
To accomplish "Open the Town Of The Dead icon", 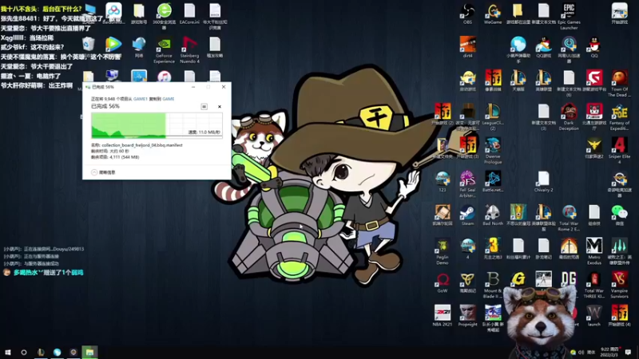I will pos(620,78).
